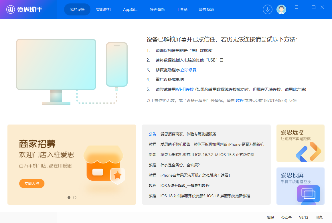This screenshot has height=223, width=332.
Task: Click the 立即修复 driver repair link
Action: [x=188, y=70]
